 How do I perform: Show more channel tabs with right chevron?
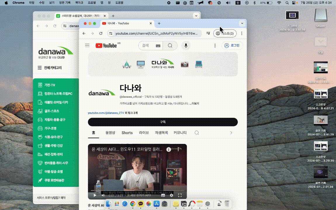[x=231, y=133]
